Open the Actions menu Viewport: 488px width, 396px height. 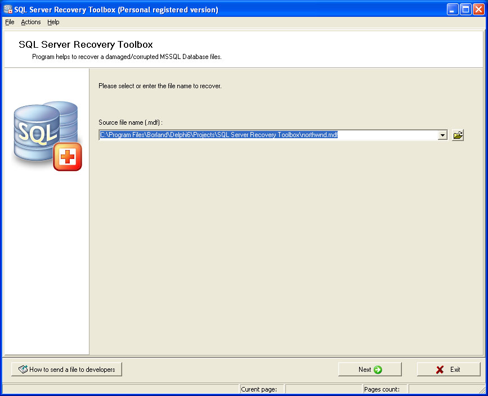[x=31, y=22]
